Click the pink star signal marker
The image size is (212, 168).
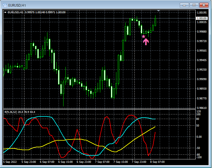coord(143,36)
